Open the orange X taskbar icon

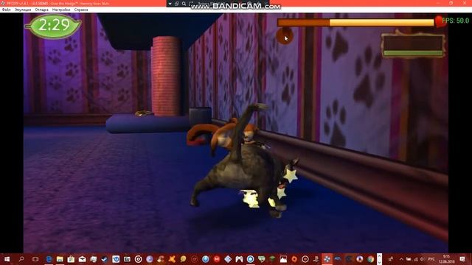coord(172,259)
